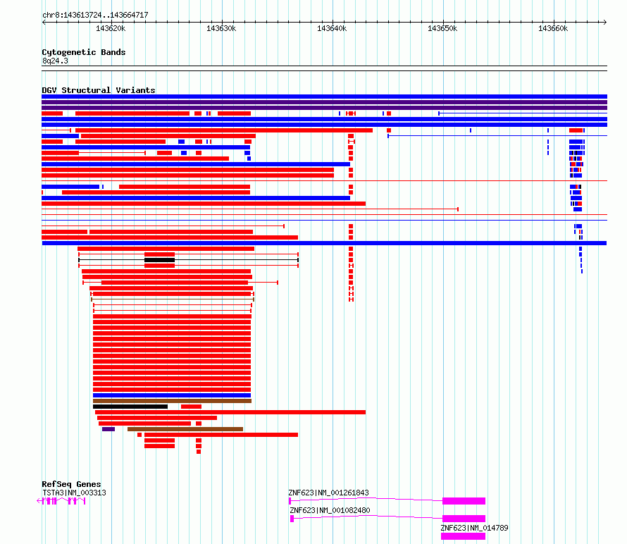Select the Cytogenetic Bands track title
Image resolution: width=627 pixels, height=544 pixels.
click(84, 52)
